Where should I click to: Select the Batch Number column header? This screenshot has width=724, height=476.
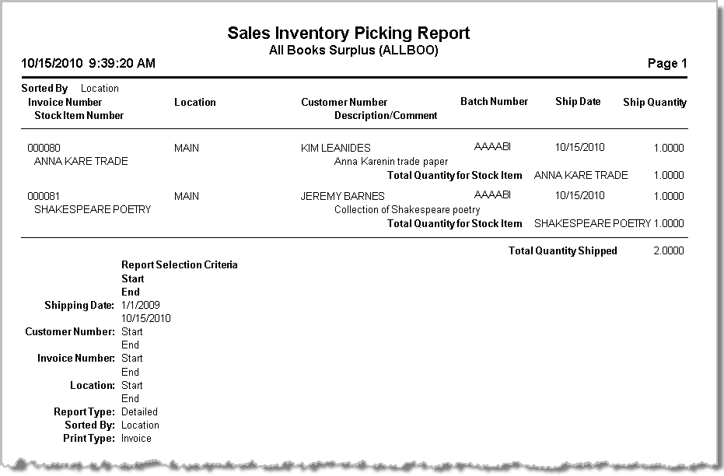494,101
